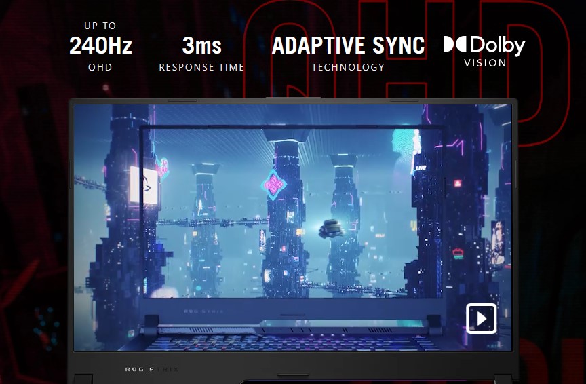
Task: Click the "UP TO" label
Action: [x=100, y=26]
